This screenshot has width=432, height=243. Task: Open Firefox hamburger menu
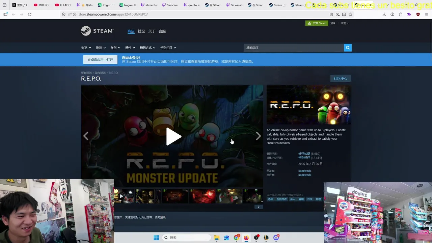(x=427, y=14)
